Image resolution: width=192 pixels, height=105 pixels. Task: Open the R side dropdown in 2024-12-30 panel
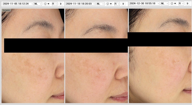tap(181, 3)
